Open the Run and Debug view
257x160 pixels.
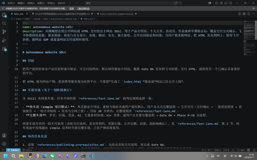(x=4, y=40)
